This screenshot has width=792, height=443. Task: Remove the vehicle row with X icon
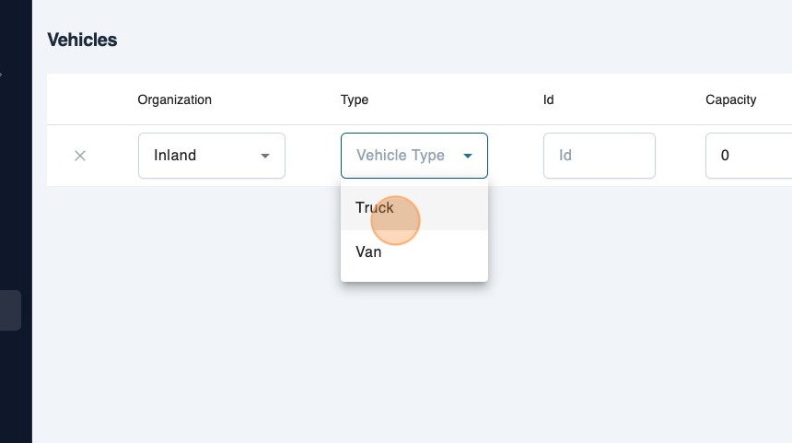[80, 156]
